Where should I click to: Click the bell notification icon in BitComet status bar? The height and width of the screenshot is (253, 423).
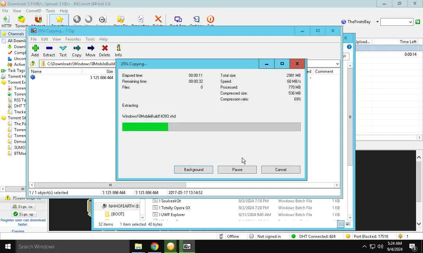click(x=400, y=236)
